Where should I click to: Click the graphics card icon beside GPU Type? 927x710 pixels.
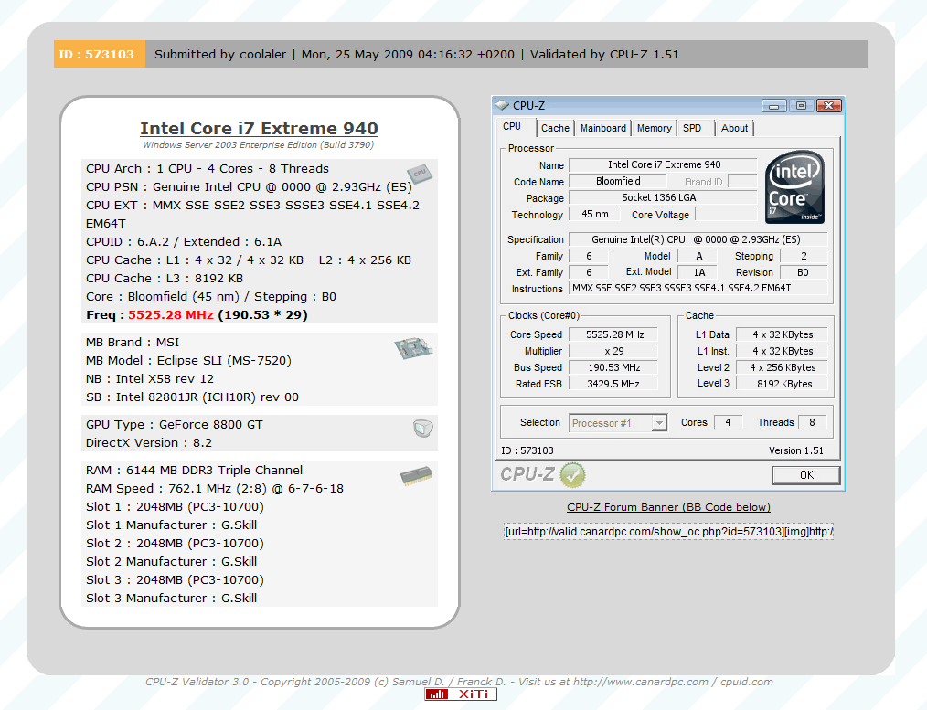422,428
